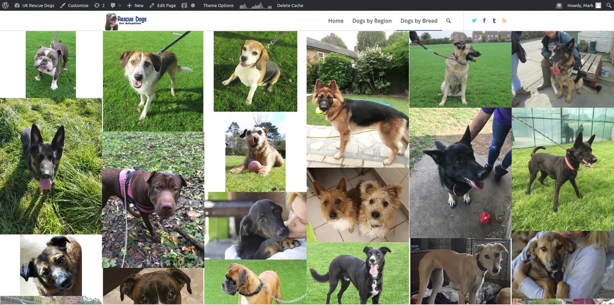Open the dark shepherd in long grass photo
Screen dimensions: 614x305
[51, 166]
